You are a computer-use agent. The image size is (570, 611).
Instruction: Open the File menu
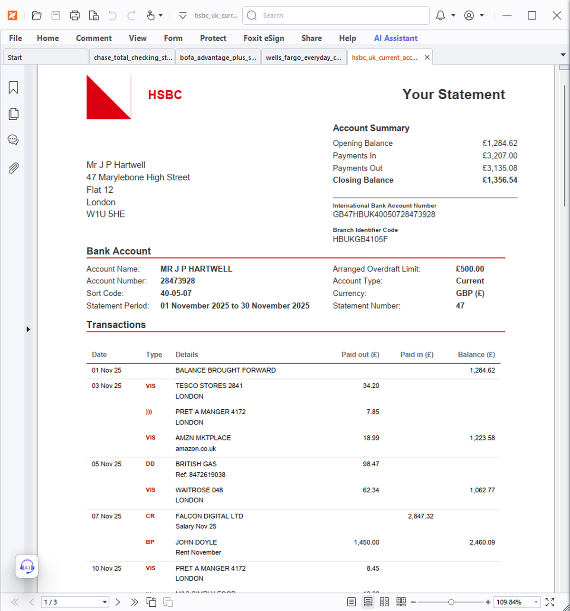[15, 38]
